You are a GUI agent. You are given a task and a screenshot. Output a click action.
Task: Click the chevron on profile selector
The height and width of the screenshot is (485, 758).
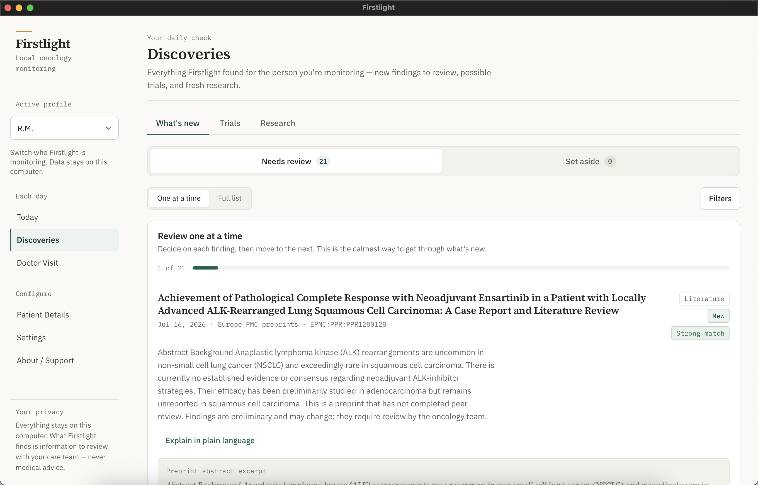pyautogui.click(x=109, y=128)
